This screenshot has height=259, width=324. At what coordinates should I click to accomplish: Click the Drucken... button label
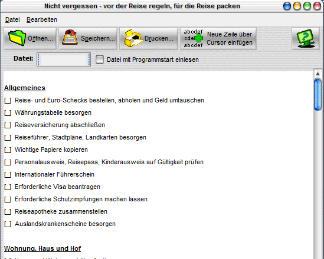coord(159,38)
